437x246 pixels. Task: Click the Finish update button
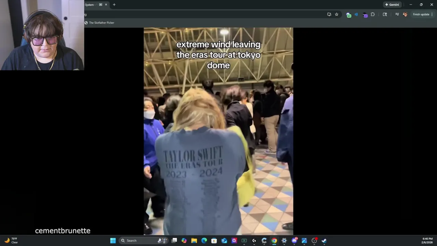click(423, 14)
